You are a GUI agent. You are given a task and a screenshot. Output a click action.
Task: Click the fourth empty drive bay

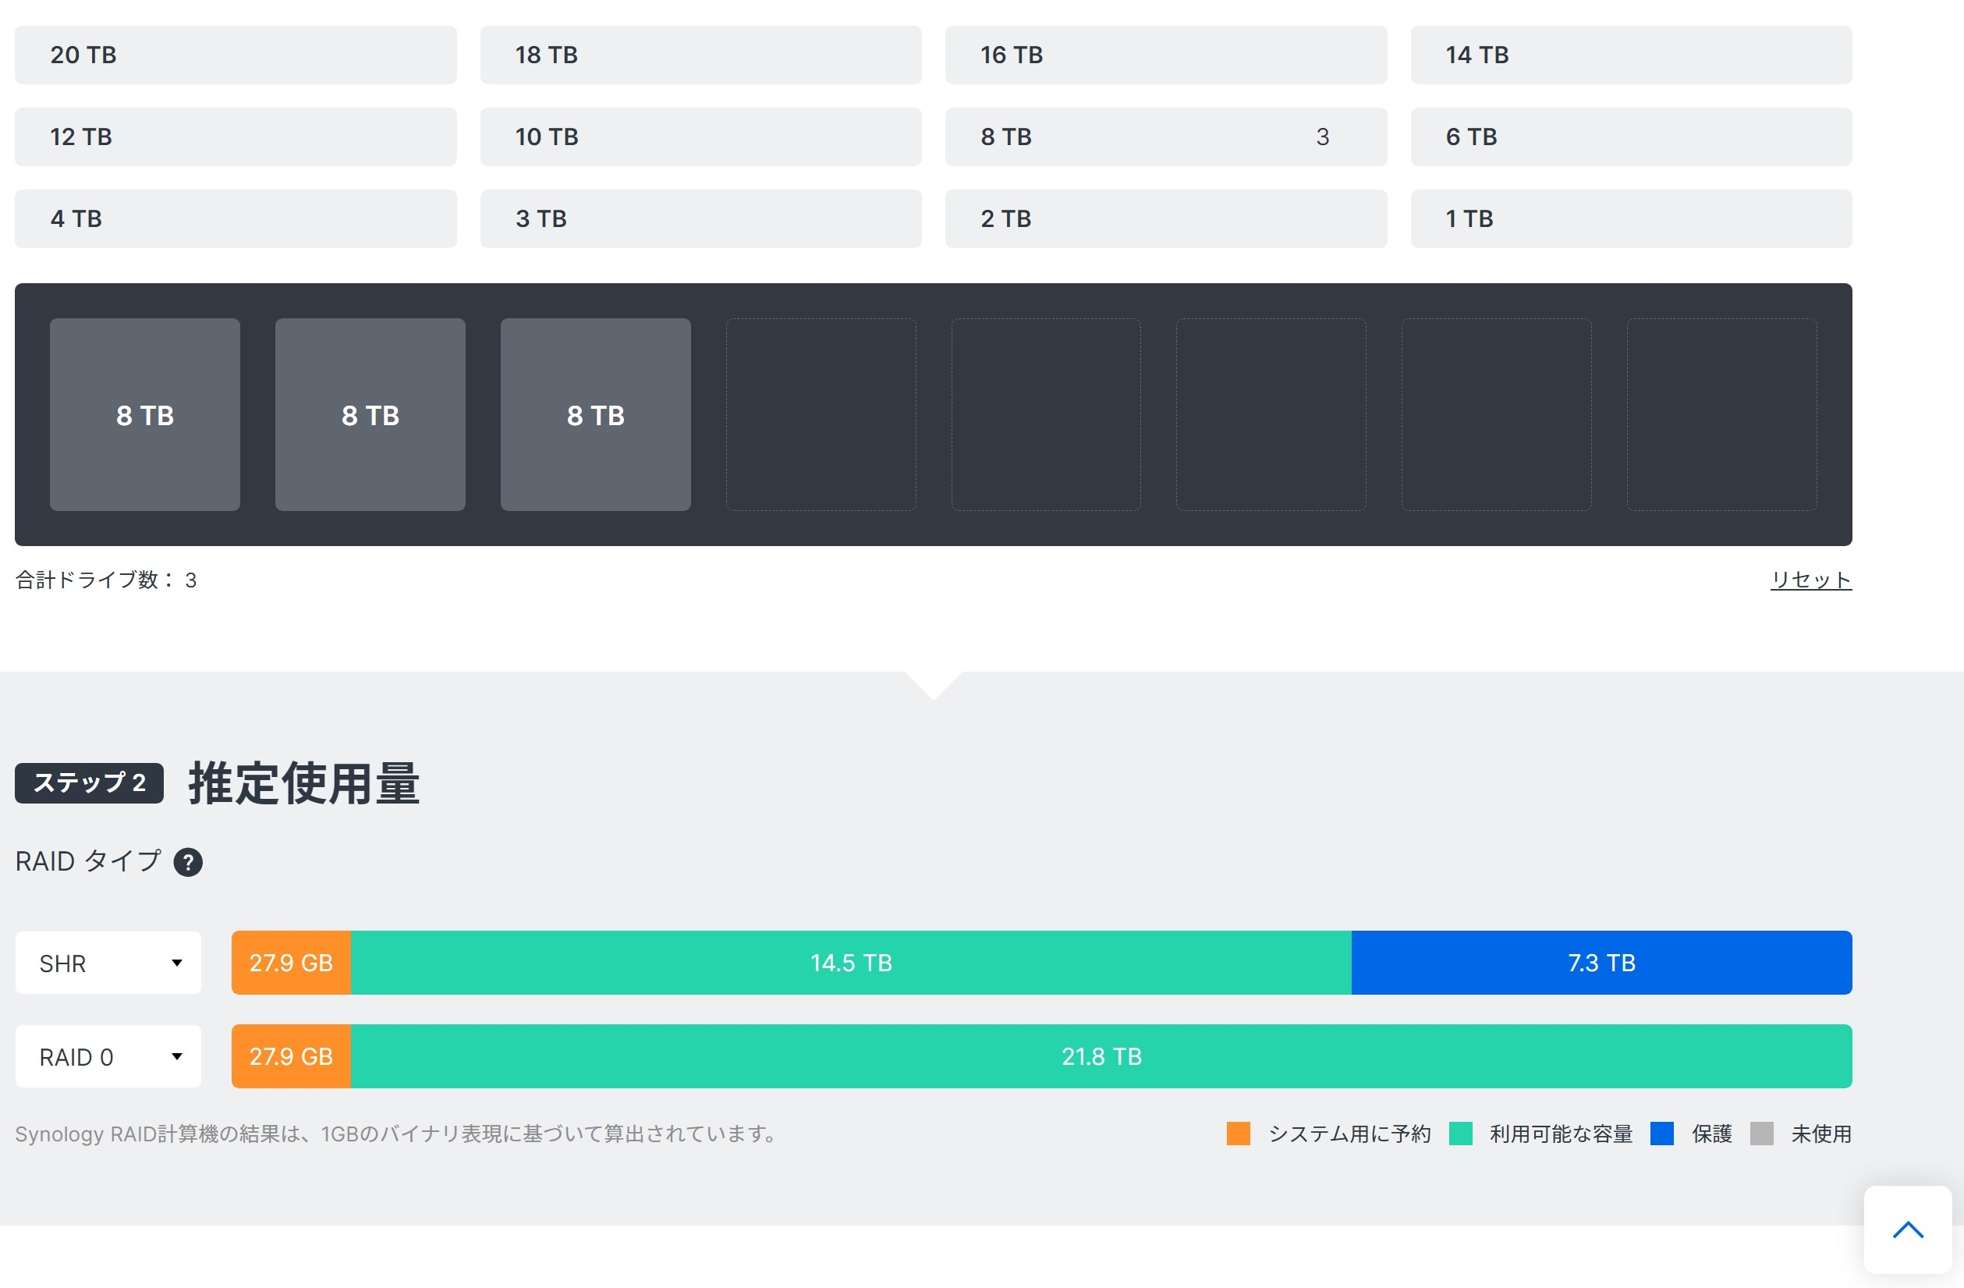click(x=821, y=415)
